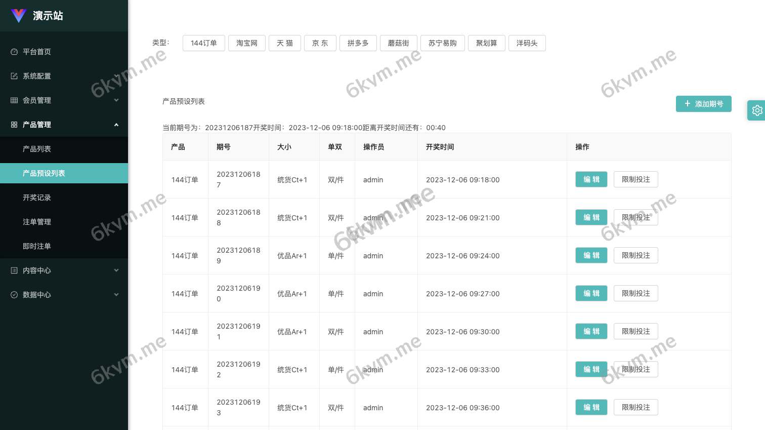765x430 pixels.
Task: Select the 京东 order type
Action: point(320,43)
